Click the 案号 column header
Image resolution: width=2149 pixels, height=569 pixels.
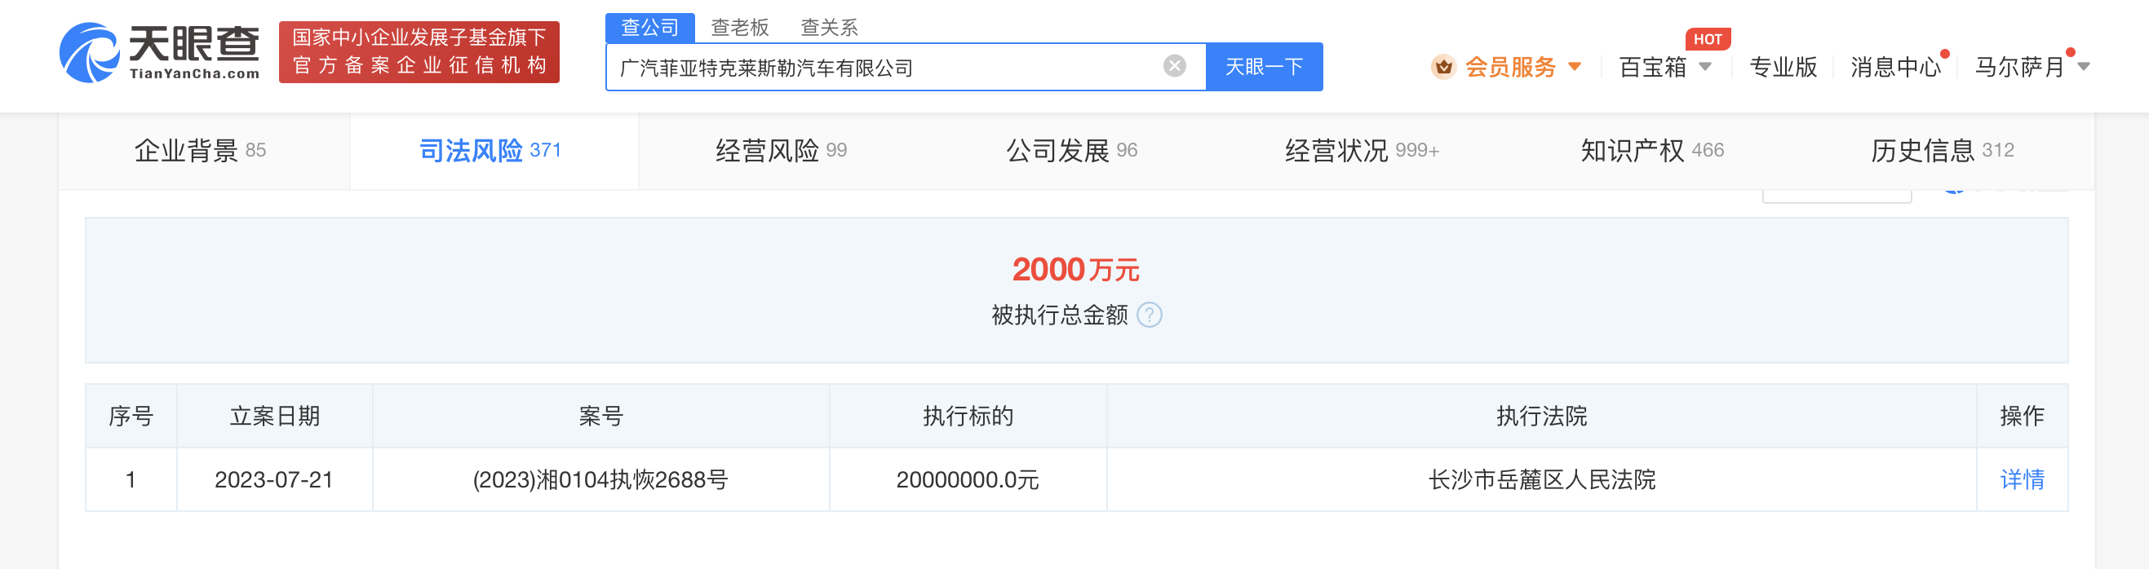pyautogui.click(x=600, y=416)
